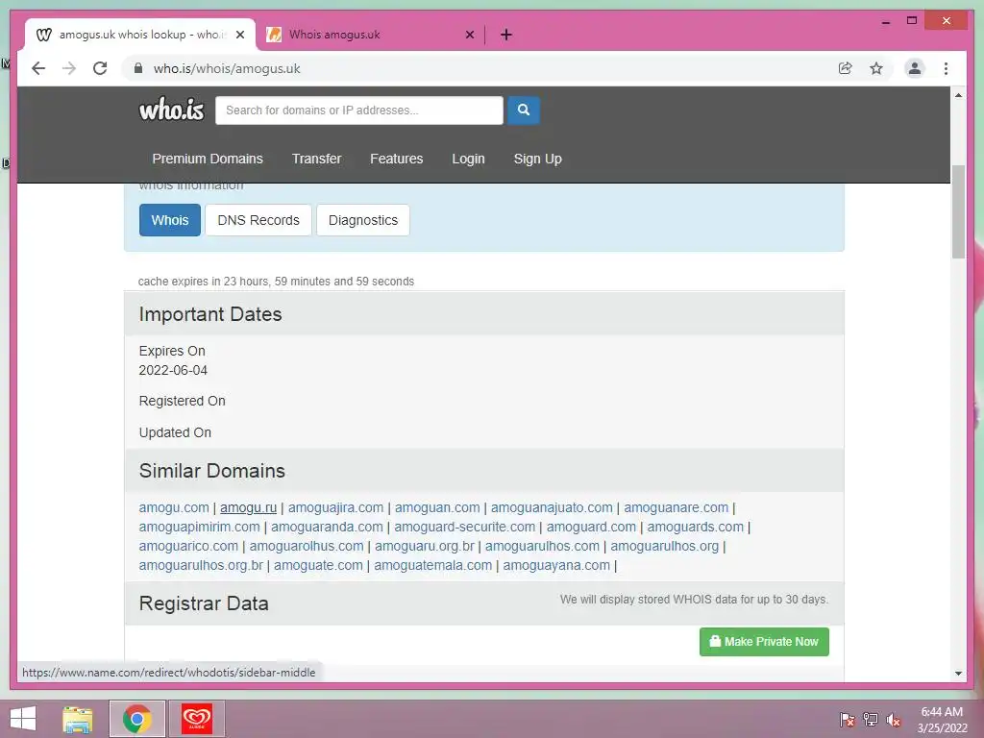This screenshot has height=738, width=984.
Task: Open the amoguapimirim.com link
Action: pyautogui.click(x=200, y=528)
